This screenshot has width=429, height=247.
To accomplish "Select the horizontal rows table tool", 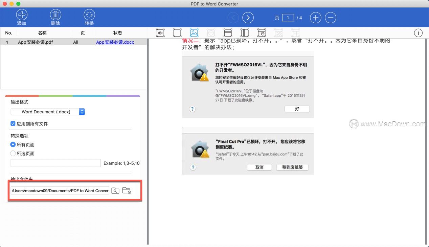I will (x=228, y=33).
